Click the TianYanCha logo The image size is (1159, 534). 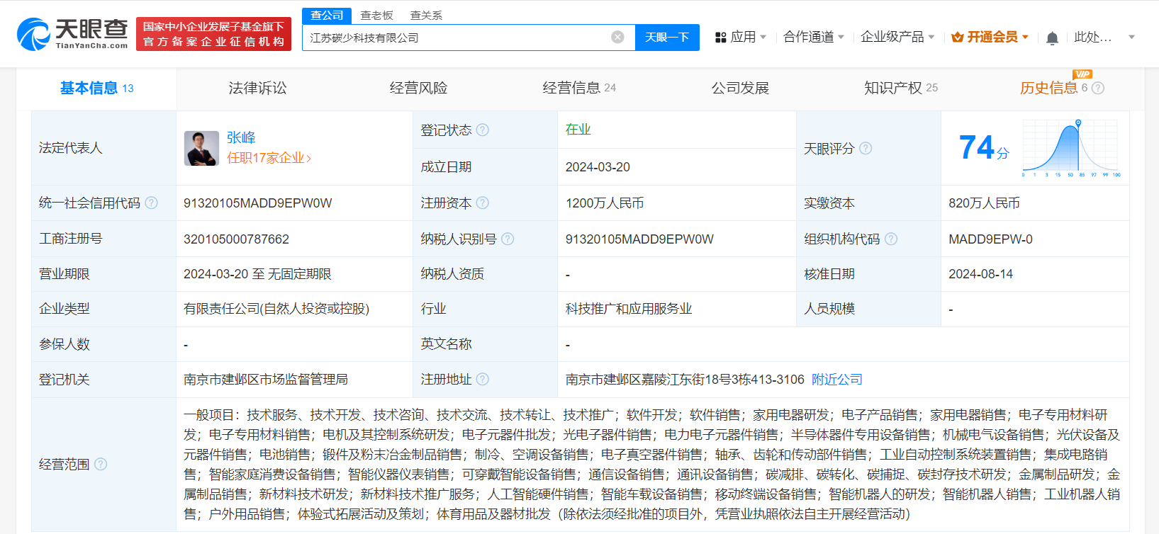72,34
